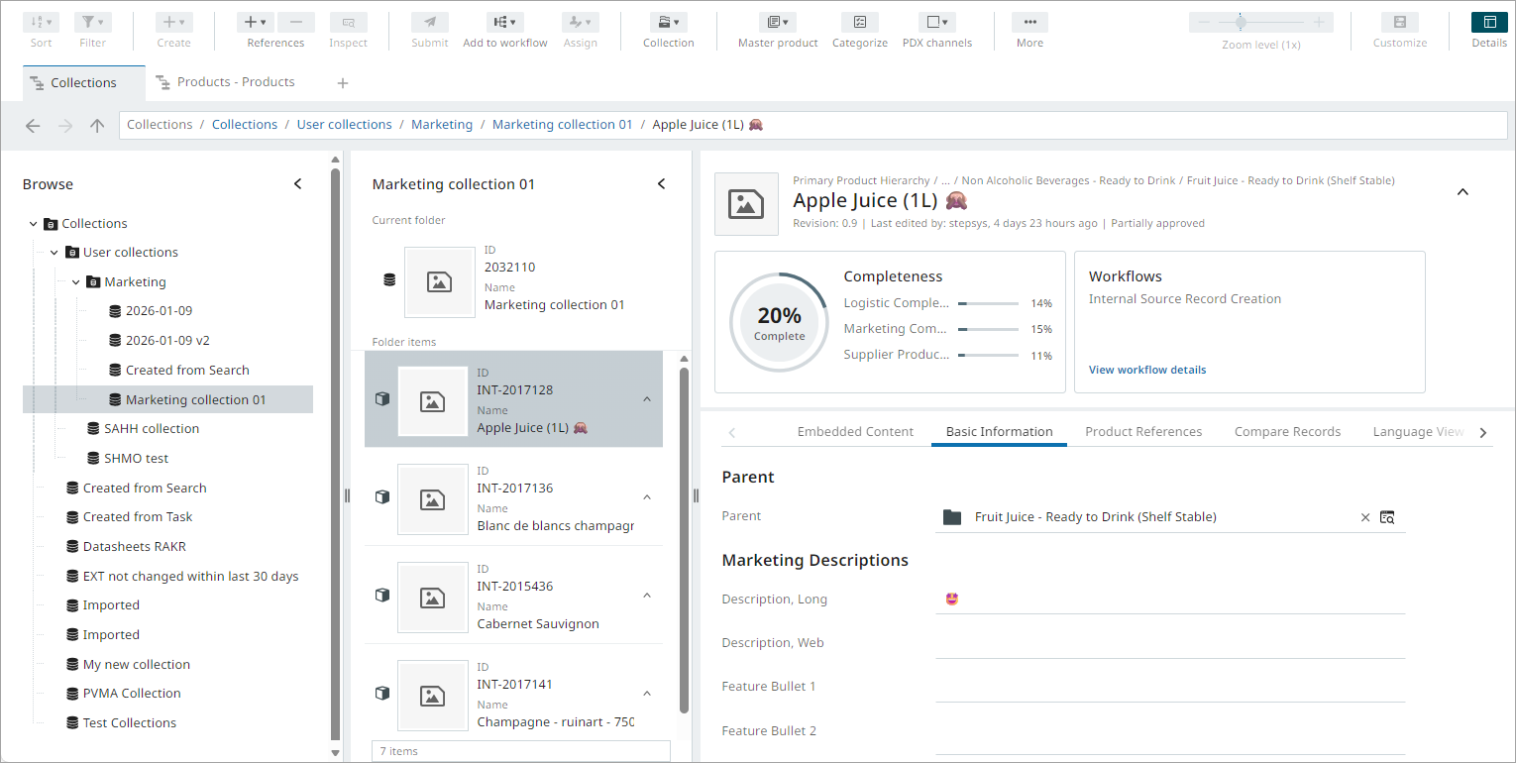Screen dimensions: 1516x763
Task: Open the More options ellipsis menu
Action: [x=1029, y=23]
